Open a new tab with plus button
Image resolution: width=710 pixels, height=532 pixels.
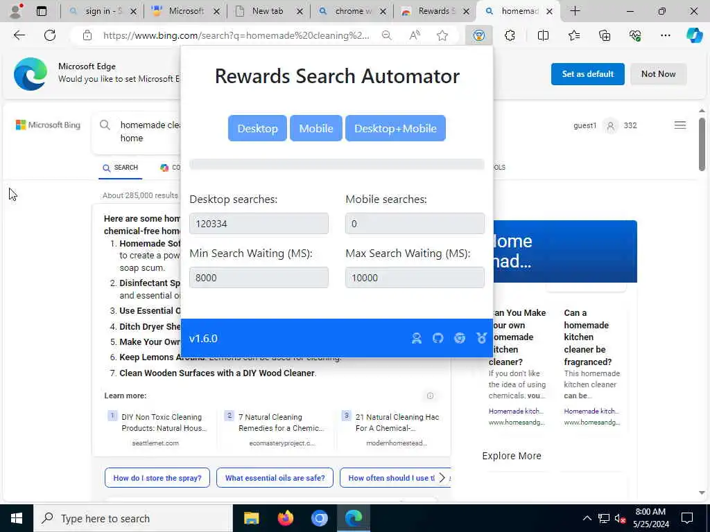point(575,11)
